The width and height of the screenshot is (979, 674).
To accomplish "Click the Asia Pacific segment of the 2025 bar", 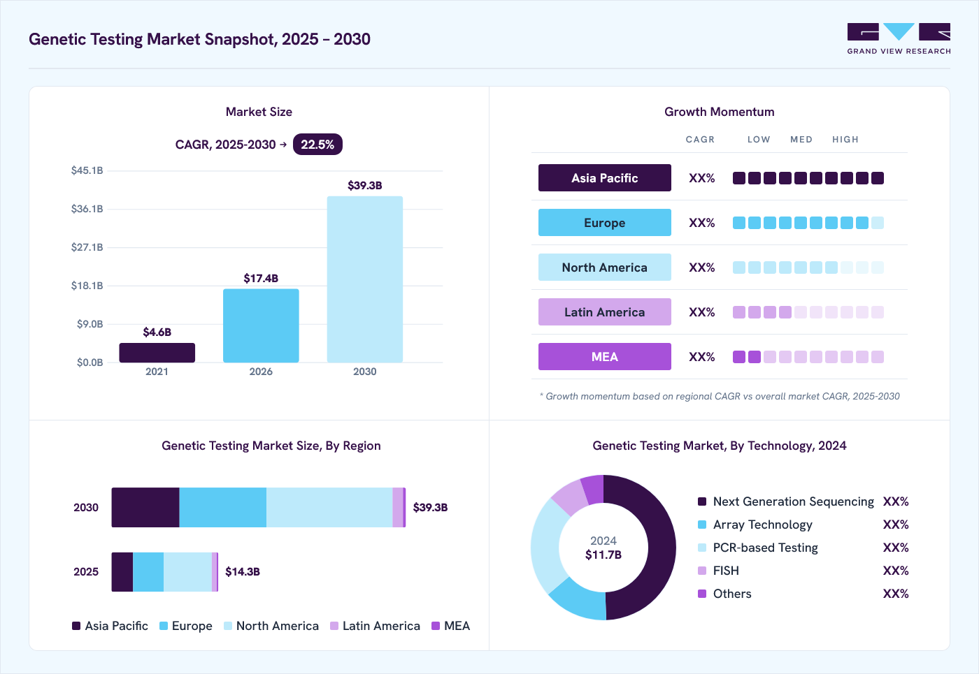I will click(x=122, y=572).
